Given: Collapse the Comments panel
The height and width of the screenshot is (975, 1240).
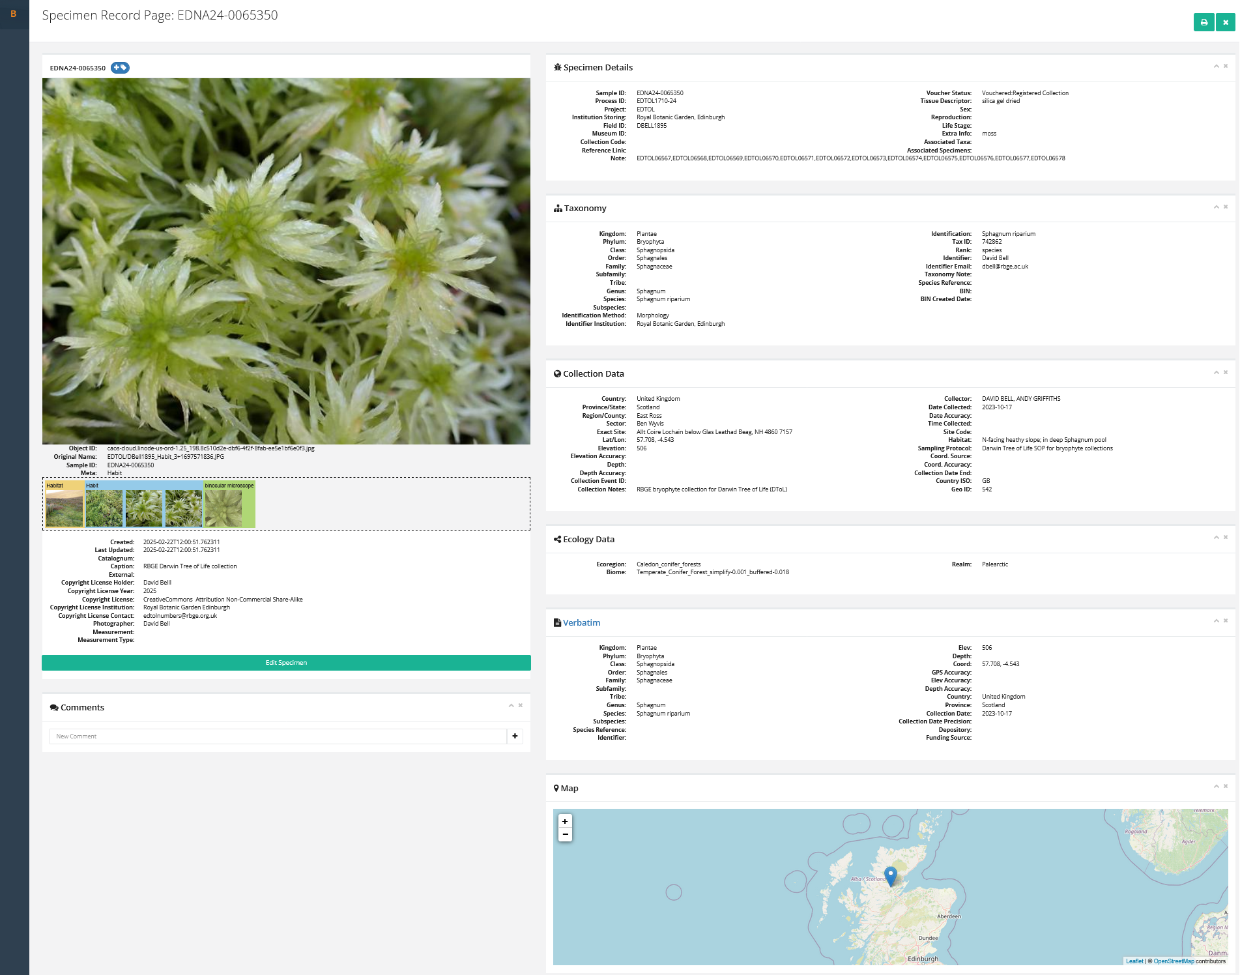Looking at the screenshot, I should pos(511,705).
